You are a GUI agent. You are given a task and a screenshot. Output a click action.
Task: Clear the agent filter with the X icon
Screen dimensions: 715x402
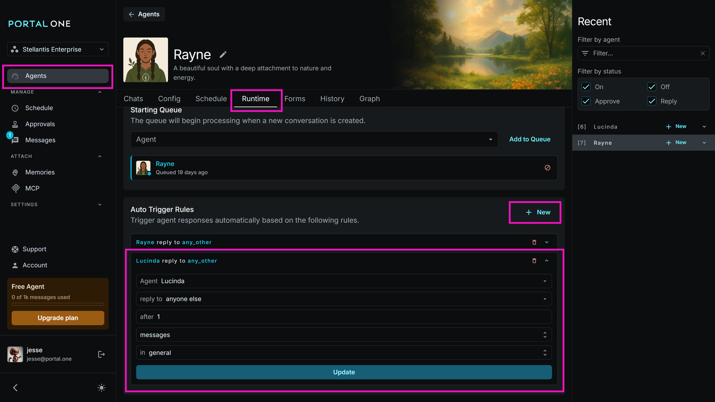point(702,53)
